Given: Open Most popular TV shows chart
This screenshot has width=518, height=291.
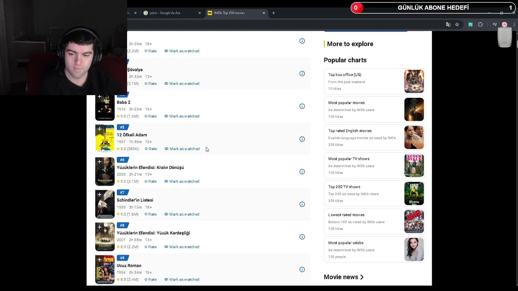Looking at the screenshot, I should click(x=374, y=165).
